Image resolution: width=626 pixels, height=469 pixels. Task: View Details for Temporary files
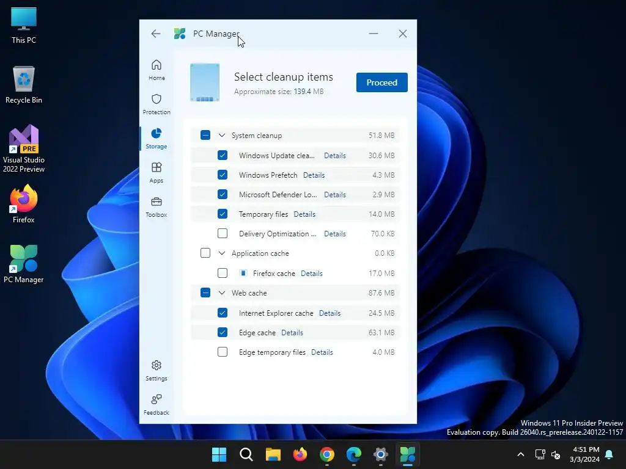[x=304, y=214]
